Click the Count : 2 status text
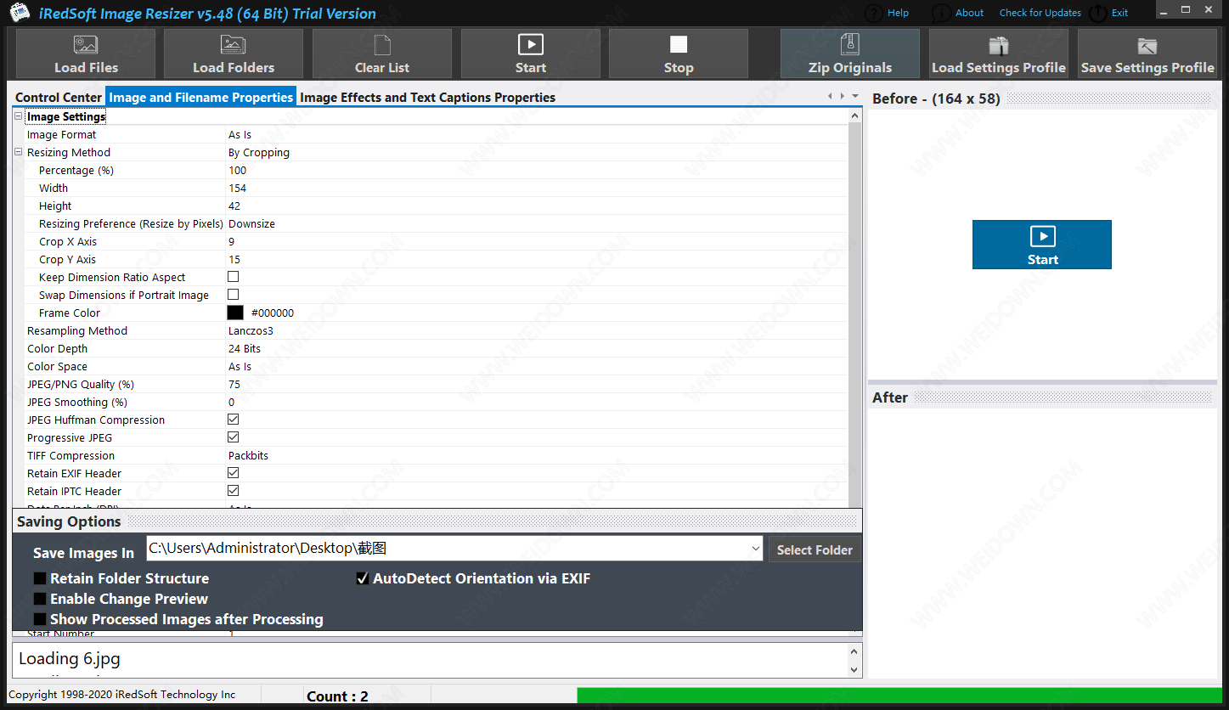The height and width of the screenshot is (710, 1229). [337, 696]
